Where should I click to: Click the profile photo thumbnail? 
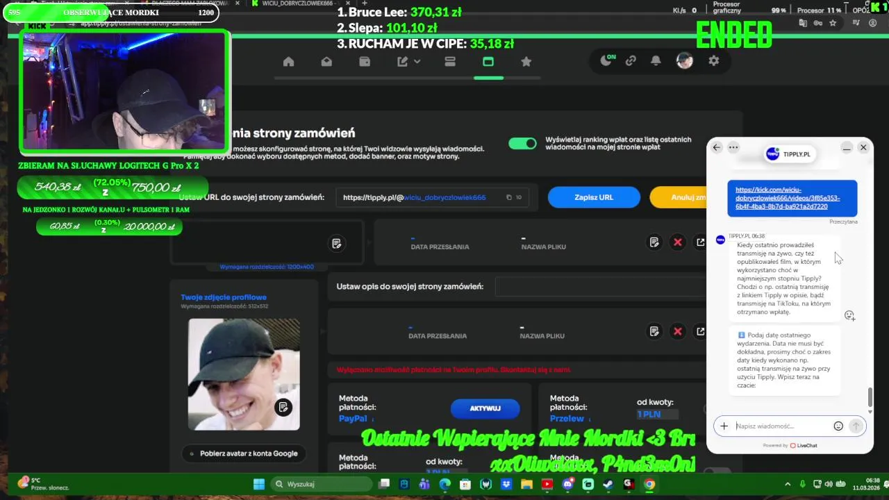click(x=244, y=374)
